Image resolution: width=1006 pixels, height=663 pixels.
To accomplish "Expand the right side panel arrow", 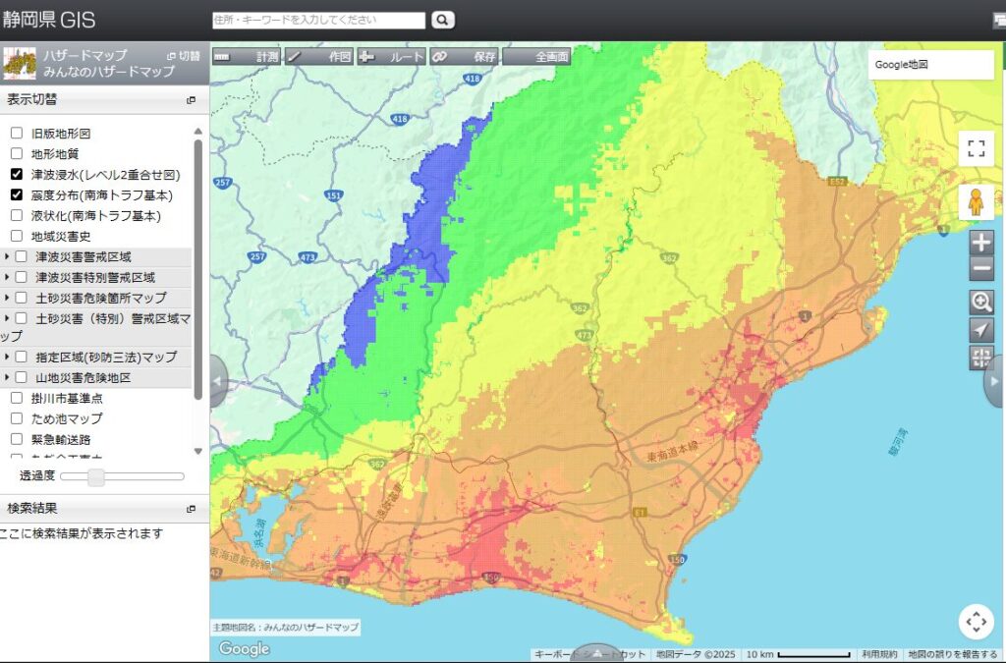I will [x=995, y=381].
